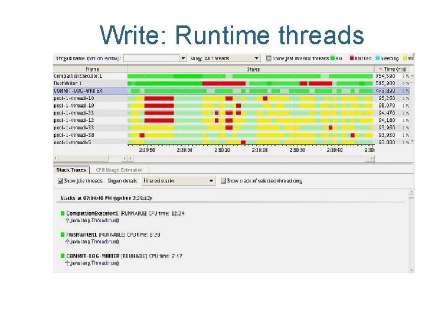The image size is (425, 319).
Task: Click the 95,260 time value
Action: click(x=387, y=98)
